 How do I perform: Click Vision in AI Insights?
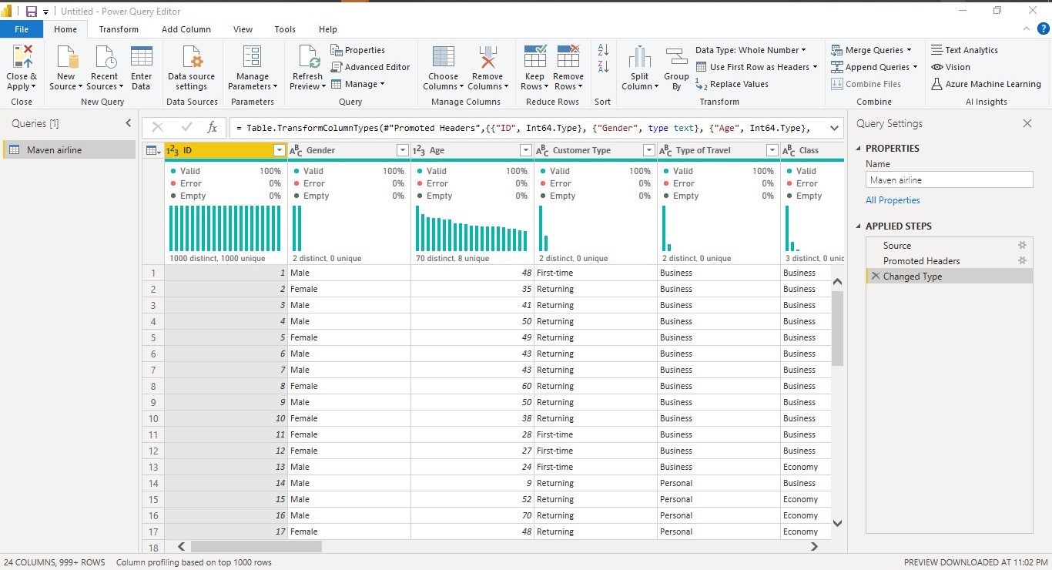950,67
